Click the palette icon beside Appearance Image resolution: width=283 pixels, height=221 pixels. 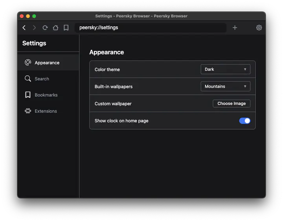28,63
